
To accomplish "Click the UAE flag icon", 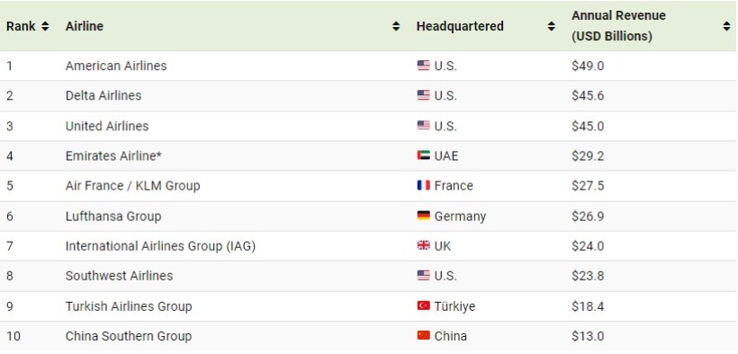I will [424, 155].
